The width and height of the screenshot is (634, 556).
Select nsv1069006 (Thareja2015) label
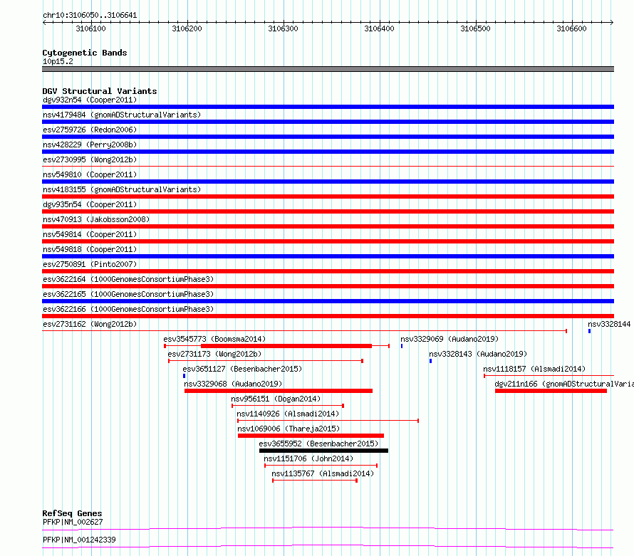[289, 429]
